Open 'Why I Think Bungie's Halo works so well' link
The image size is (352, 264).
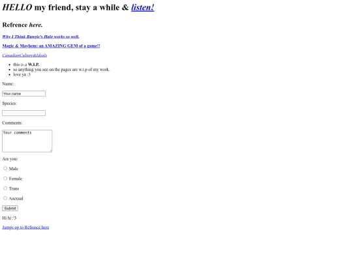40,37
